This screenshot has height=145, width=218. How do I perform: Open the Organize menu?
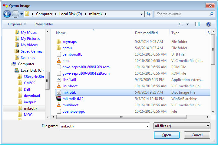click(17, 24)
